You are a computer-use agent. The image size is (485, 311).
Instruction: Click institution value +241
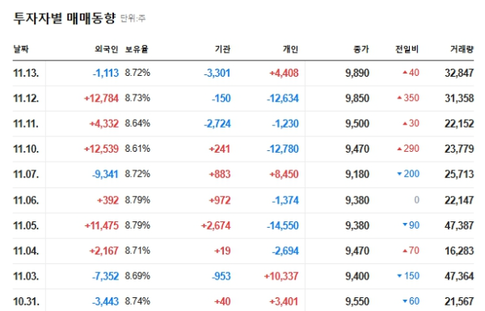[220, 149]
